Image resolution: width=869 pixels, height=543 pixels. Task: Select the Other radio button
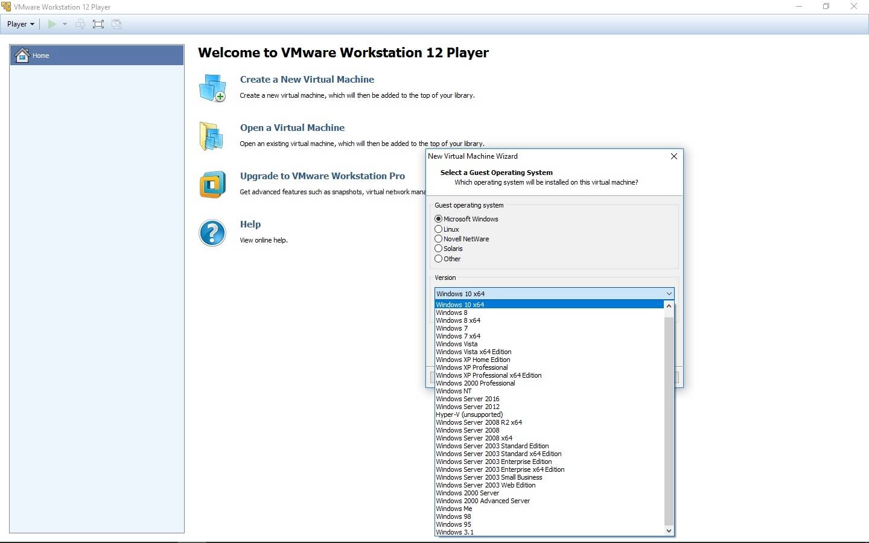(438, 259)
